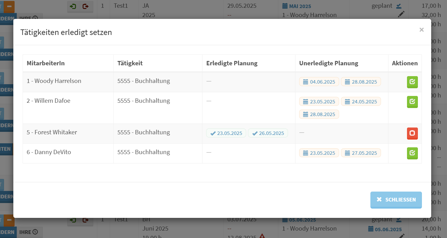Open Willem Dafoe's 24.05.2025 planning badge
The image size is (447, 238).
pyautogui.click(x=361, y=102)
